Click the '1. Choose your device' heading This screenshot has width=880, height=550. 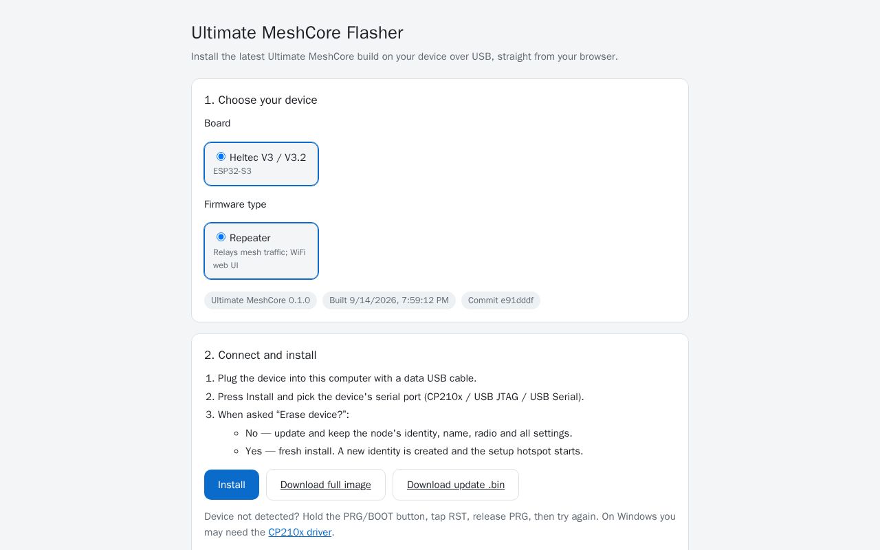point(261,100)
